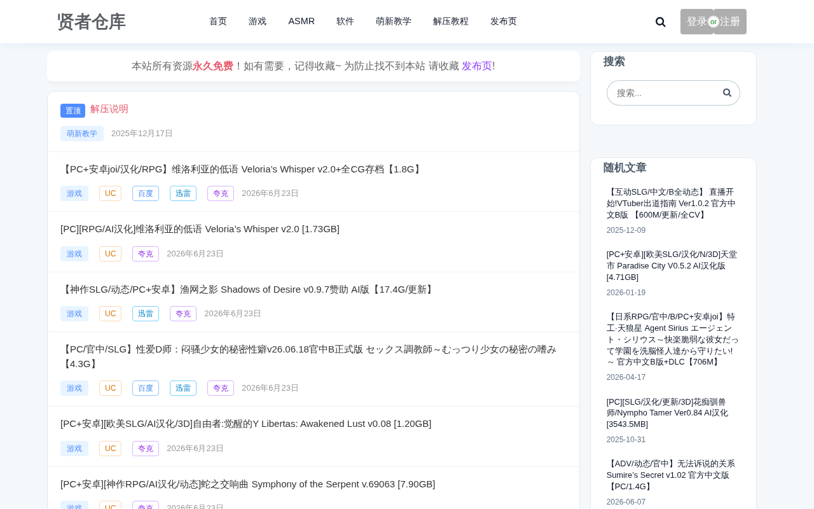Open the Symphony of the Serpent v.69063 post
814x509 pixels.
click(x=248, y=484)
